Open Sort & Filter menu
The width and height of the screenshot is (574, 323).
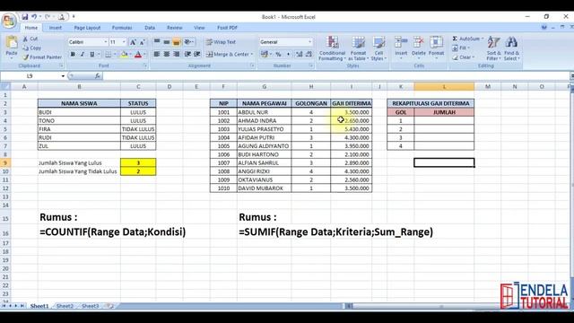pos(493,48)
